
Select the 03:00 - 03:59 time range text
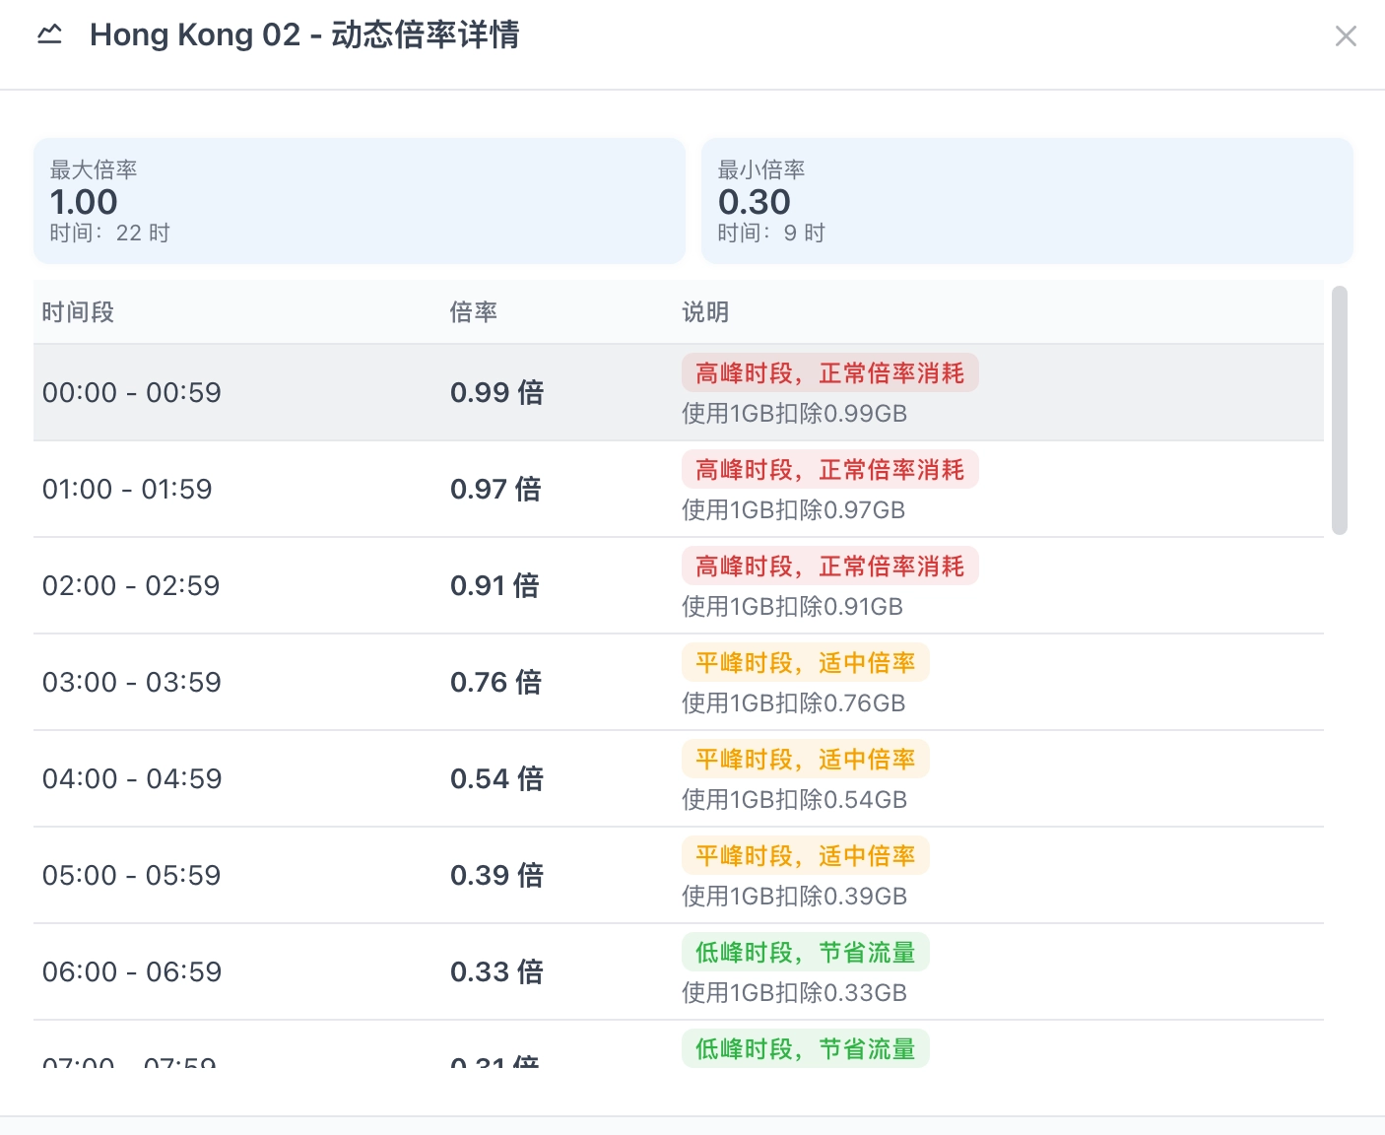pyautogui.click(x=132, y=682)
